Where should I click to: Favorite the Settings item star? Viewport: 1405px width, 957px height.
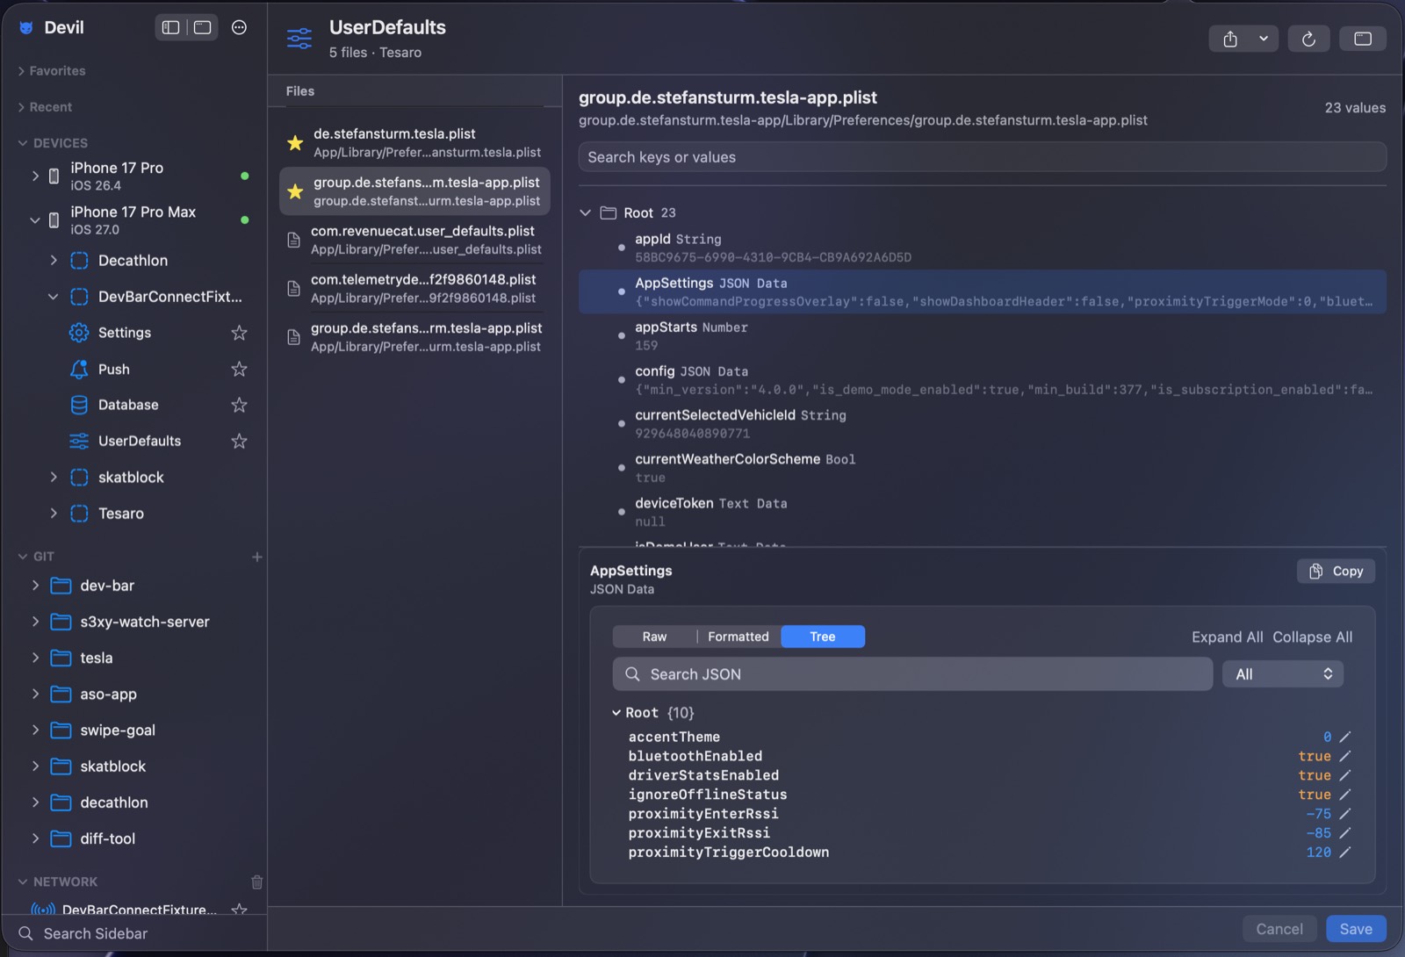pos(239,333)
